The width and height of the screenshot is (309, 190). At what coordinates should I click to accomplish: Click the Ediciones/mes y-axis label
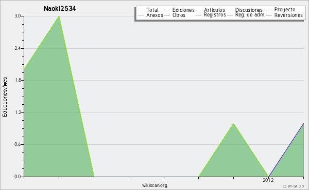tap(5, 97)
